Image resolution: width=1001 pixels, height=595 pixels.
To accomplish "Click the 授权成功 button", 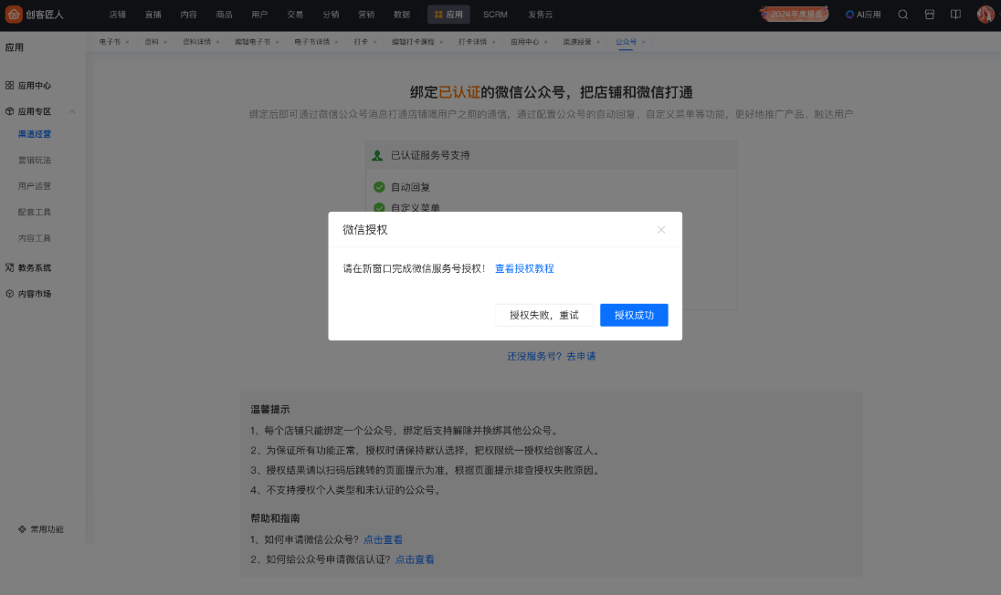I will pyautogui.click(x=634, y=315).
